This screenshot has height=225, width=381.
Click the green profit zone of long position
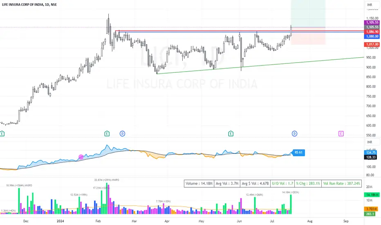tap(308, 13)
